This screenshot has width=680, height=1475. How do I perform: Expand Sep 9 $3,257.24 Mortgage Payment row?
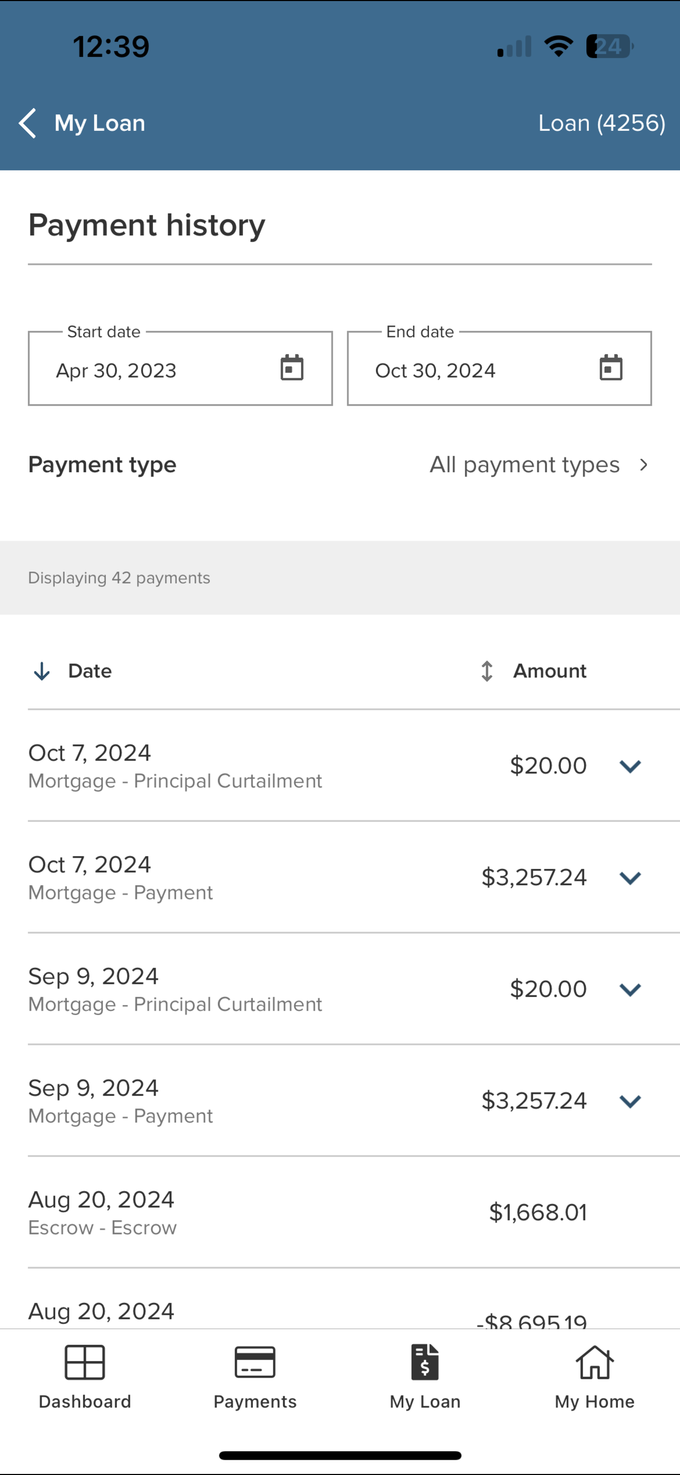pos(630,1101)
